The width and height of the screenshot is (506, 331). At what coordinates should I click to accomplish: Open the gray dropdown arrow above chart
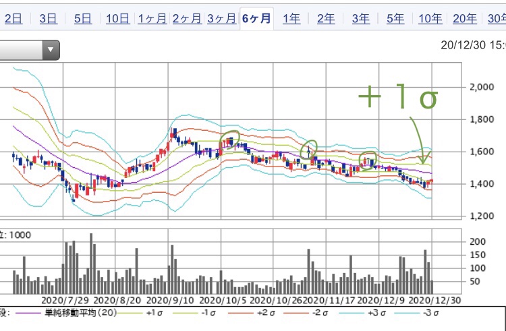coord(50,50)
